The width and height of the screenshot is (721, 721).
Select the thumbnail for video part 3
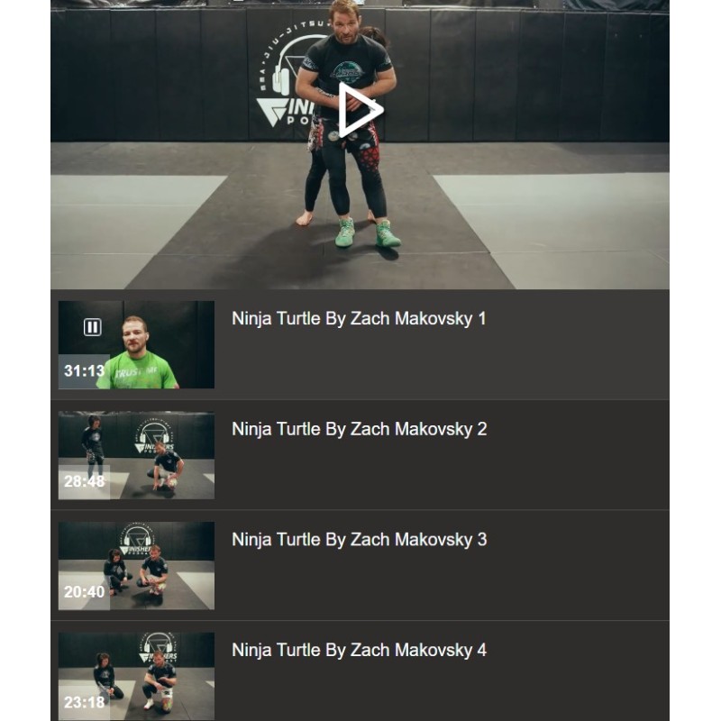136,566
